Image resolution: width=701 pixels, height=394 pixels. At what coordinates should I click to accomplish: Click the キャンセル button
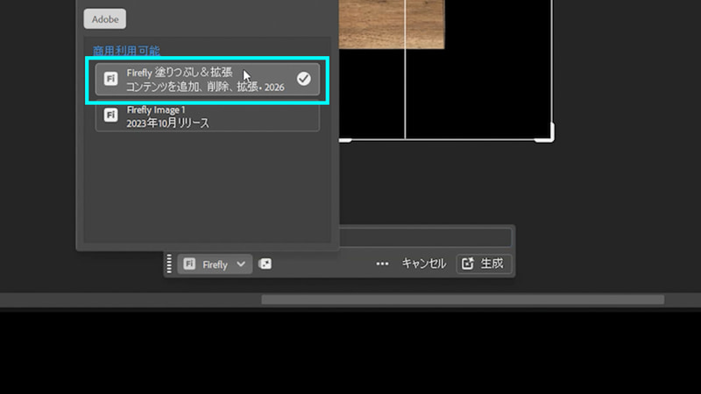(423, 264)
